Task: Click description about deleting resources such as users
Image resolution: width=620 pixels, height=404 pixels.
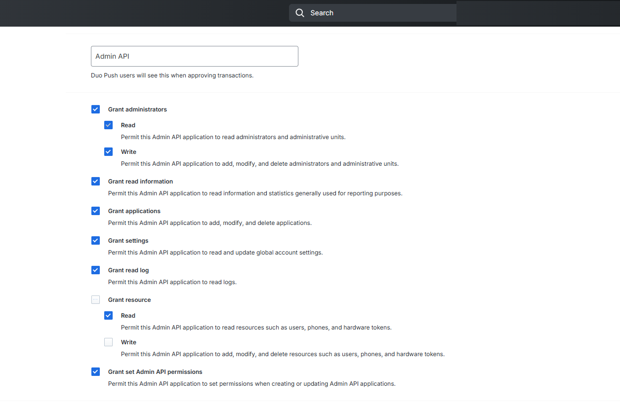Action: point(283,354)
